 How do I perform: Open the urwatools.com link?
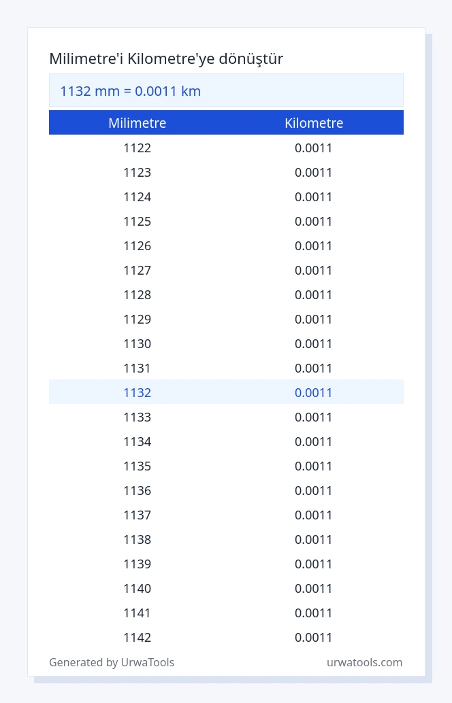[x=364, y=662]
